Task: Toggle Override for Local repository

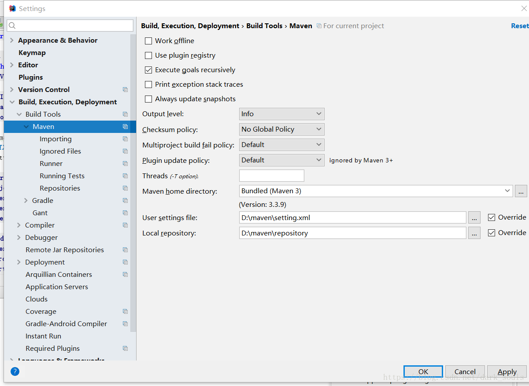Action: pyautogui.click(x=492, y=233)
